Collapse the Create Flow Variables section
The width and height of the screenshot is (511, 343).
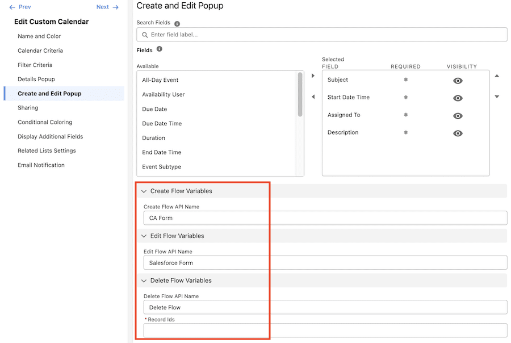click(144, 191)
